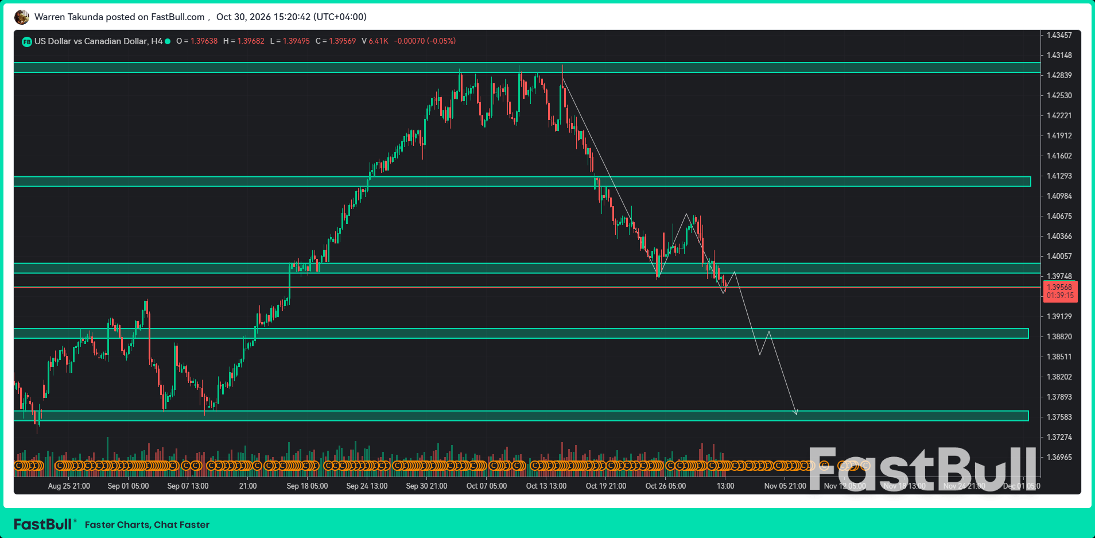Screen dimensions: 1095x538
Task: Click the candle countdown 01:39:15
Action: (1059, 296)
